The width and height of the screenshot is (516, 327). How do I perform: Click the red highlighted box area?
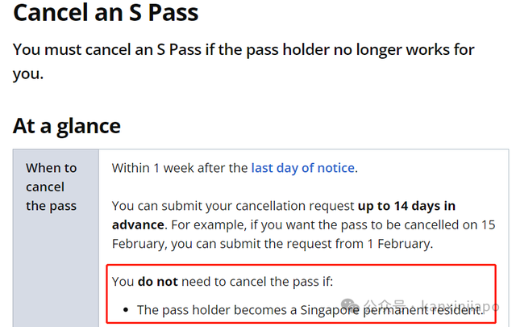pos(301,293)
